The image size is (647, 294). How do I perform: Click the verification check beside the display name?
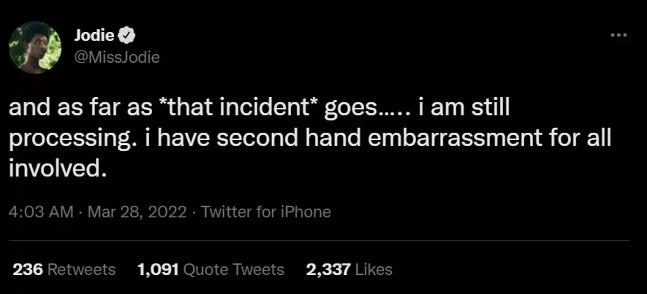[126, 35]
